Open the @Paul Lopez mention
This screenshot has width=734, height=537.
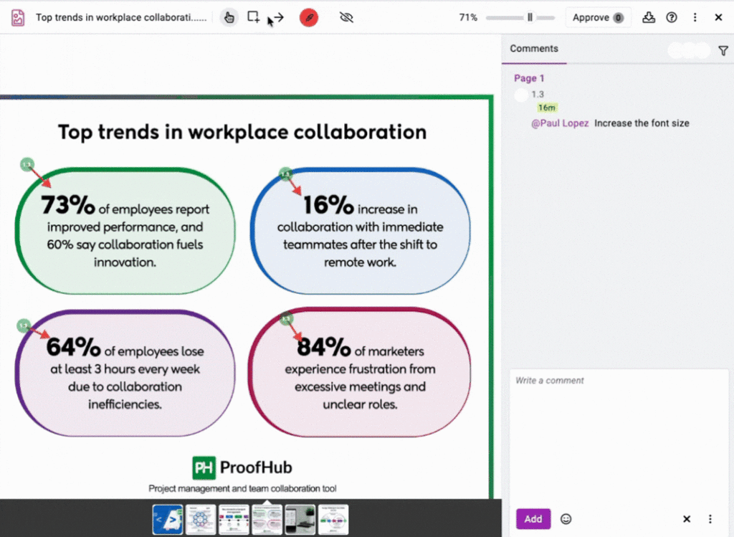[560, 123]
